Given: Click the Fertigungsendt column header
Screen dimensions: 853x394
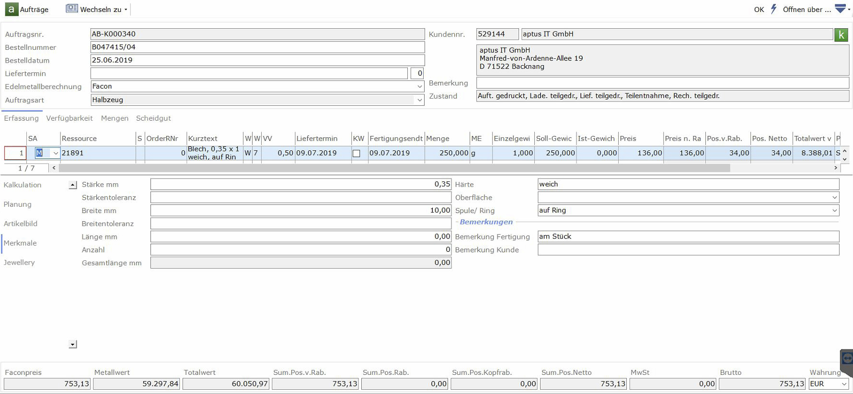Looking at the screenshot, I should point(396,138).
